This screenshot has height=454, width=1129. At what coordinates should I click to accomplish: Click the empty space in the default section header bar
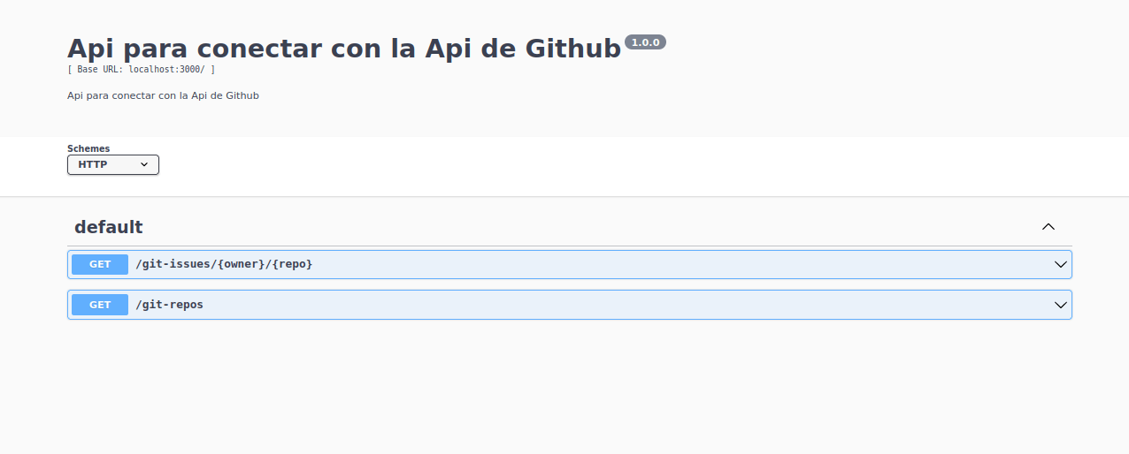tap(575, 227)
